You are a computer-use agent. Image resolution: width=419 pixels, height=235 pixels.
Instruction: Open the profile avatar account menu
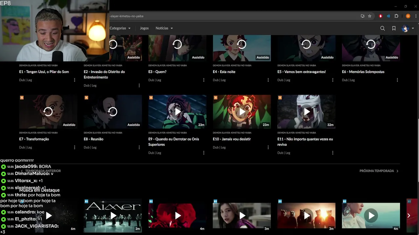pos(405,28)
